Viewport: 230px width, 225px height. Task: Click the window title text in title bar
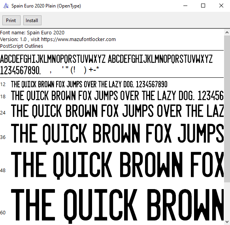[x=46, y=6]
